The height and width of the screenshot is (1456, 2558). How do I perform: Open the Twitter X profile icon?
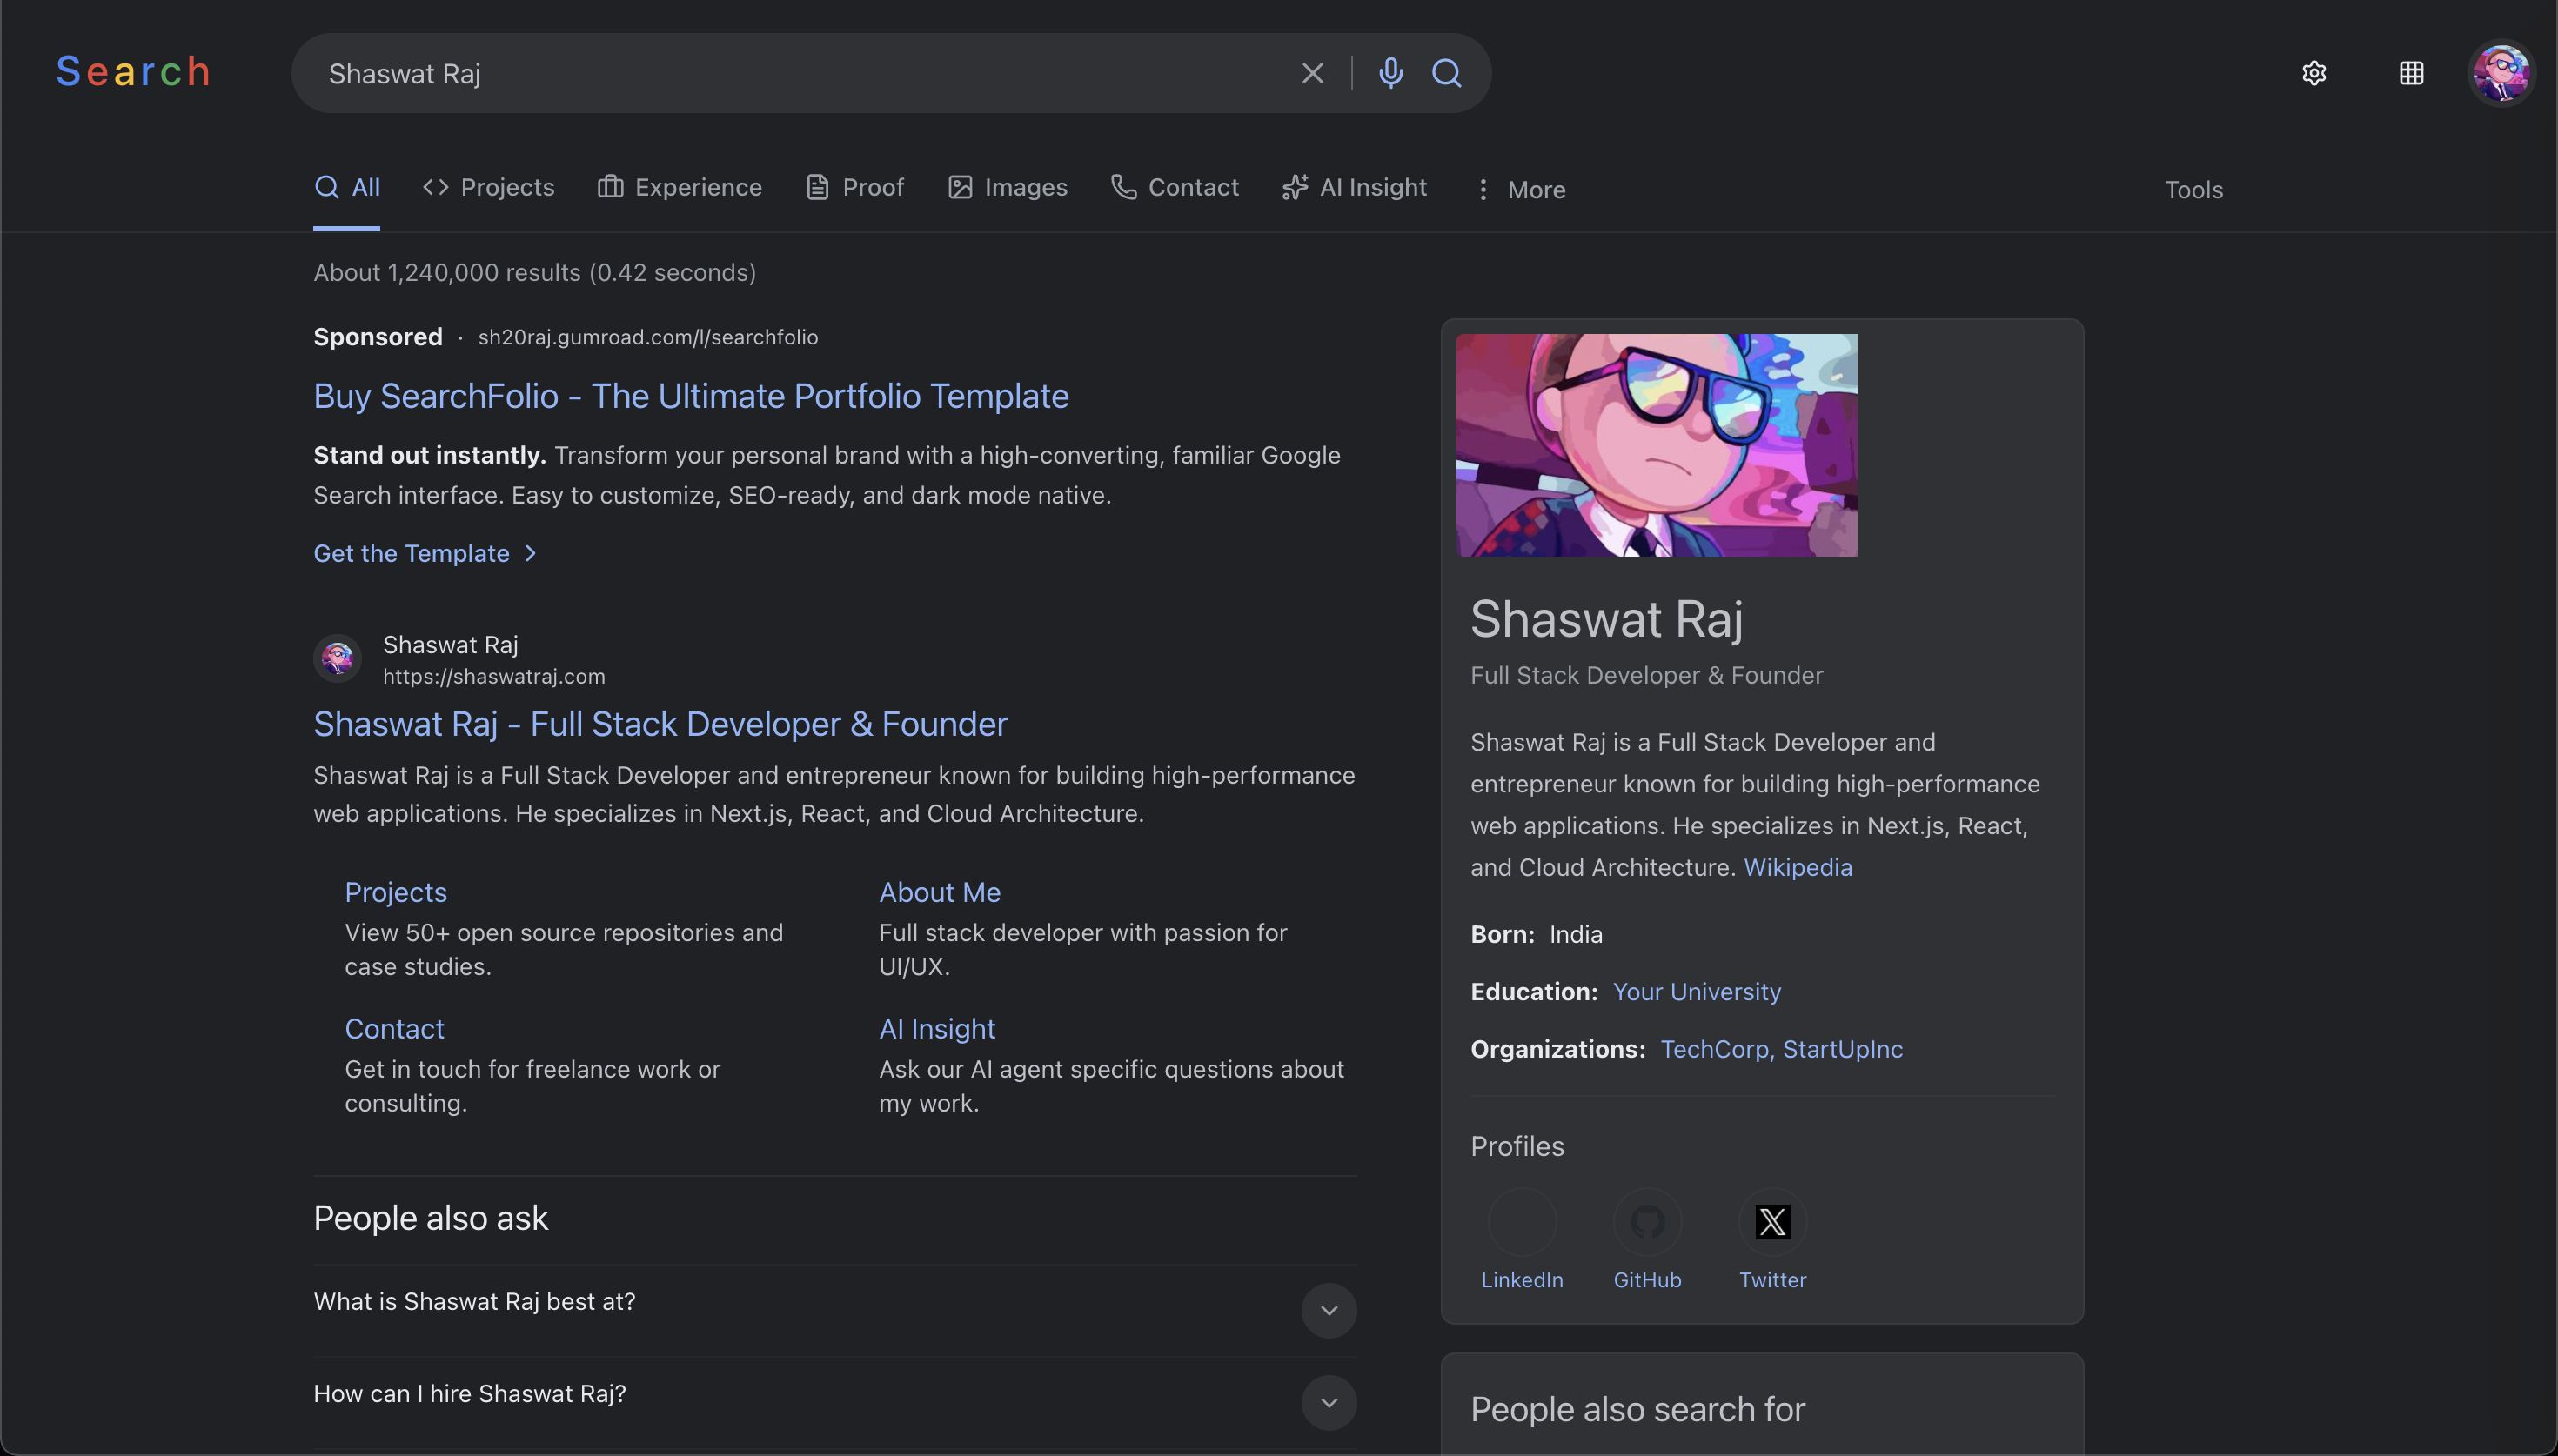(x=1771, y=1221)
